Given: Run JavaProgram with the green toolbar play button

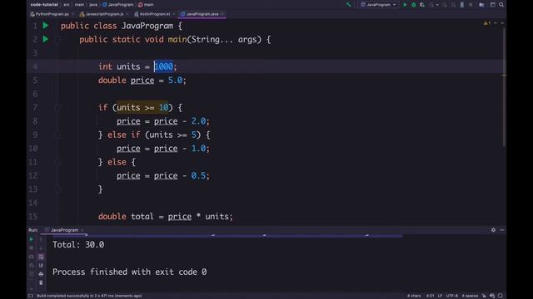Looking at the screenshot, I should tap(405, 5).
